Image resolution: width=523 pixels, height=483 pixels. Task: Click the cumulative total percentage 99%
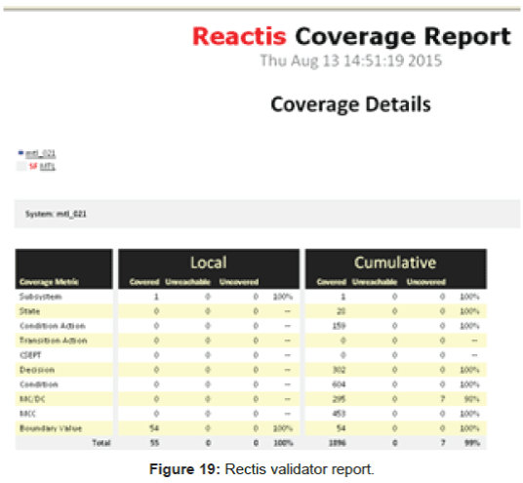tap(472, 443)
